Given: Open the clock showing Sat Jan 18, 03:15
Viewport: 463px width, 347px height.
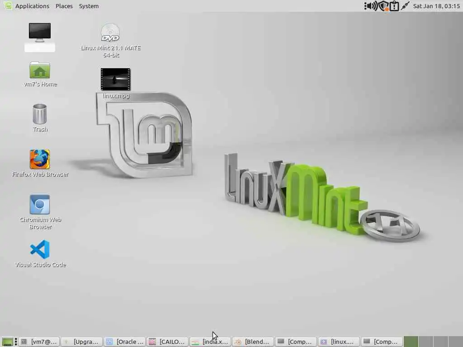Looking at the screenshot, I should click(x=436, y=6).
